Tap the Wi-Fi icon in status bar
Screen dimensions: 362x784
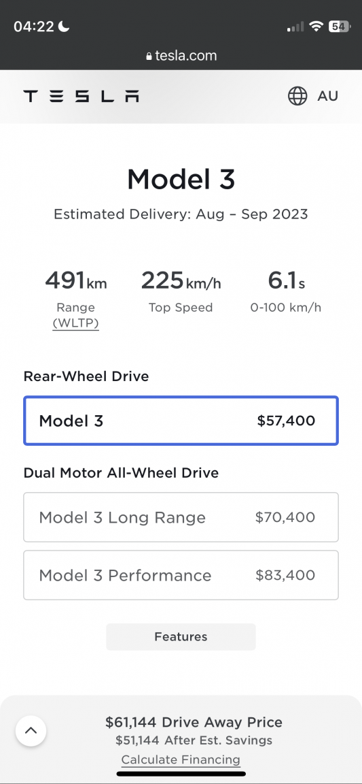click(316, 27)
